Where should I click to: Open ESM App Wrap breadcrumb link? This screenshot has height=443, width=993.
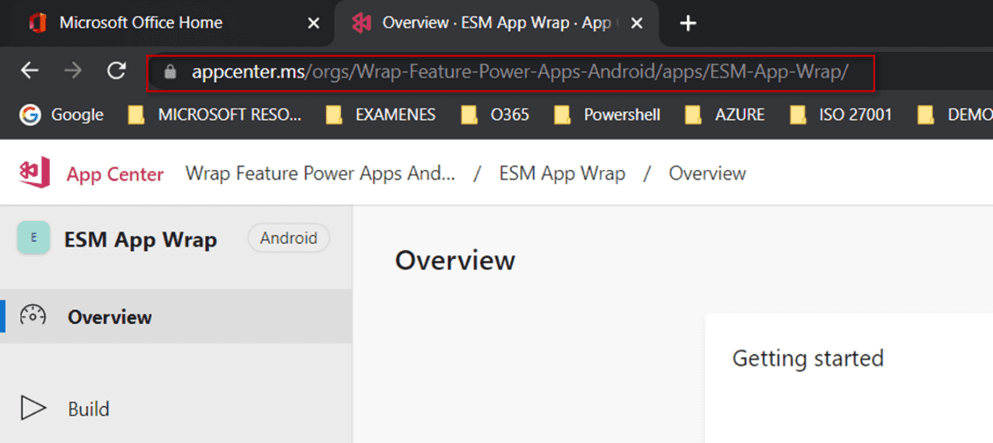click(x=562, y=174)
